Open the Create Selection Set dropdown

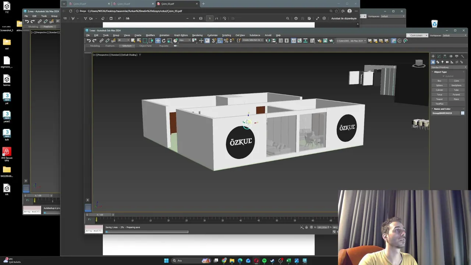click(252, 40)
